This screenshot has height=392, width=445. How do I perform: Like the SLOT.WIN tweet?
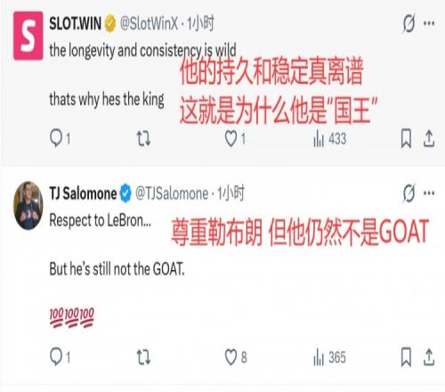click(x=235, y=139)
